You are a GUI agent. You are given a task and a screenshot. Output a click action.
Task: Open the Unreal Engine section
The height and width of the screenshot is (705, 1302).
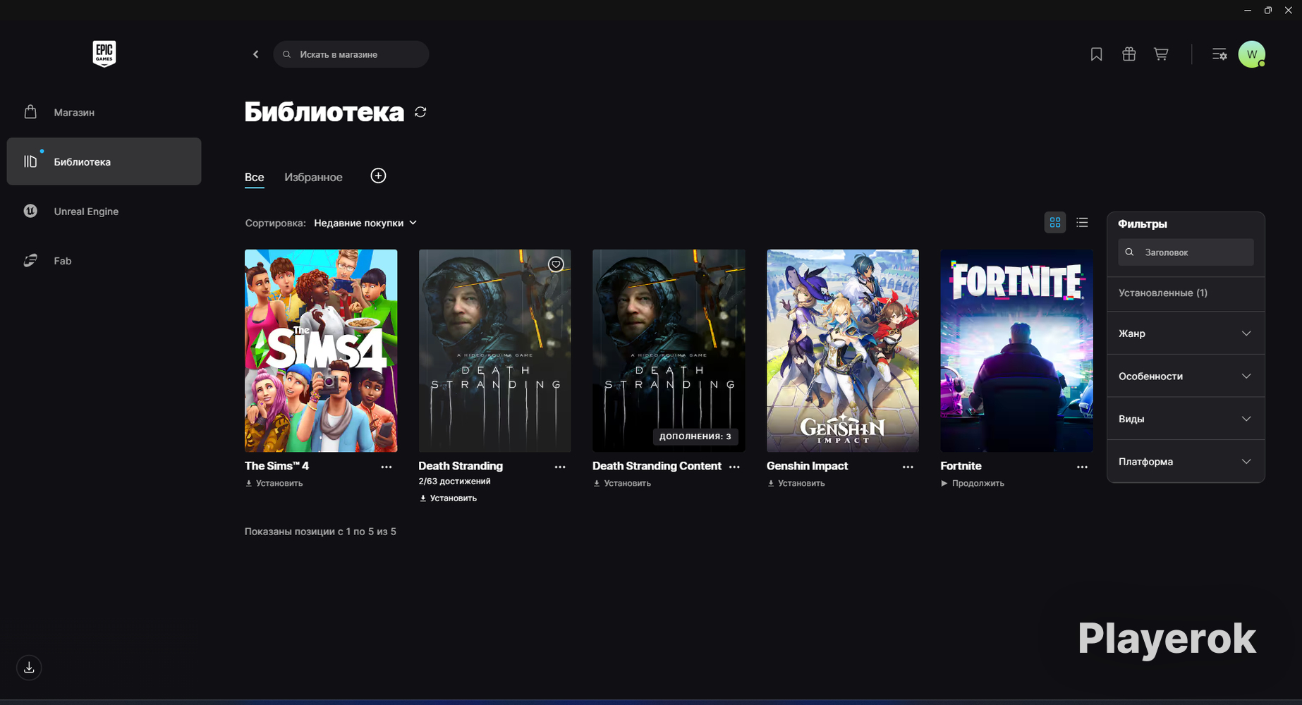104,211
